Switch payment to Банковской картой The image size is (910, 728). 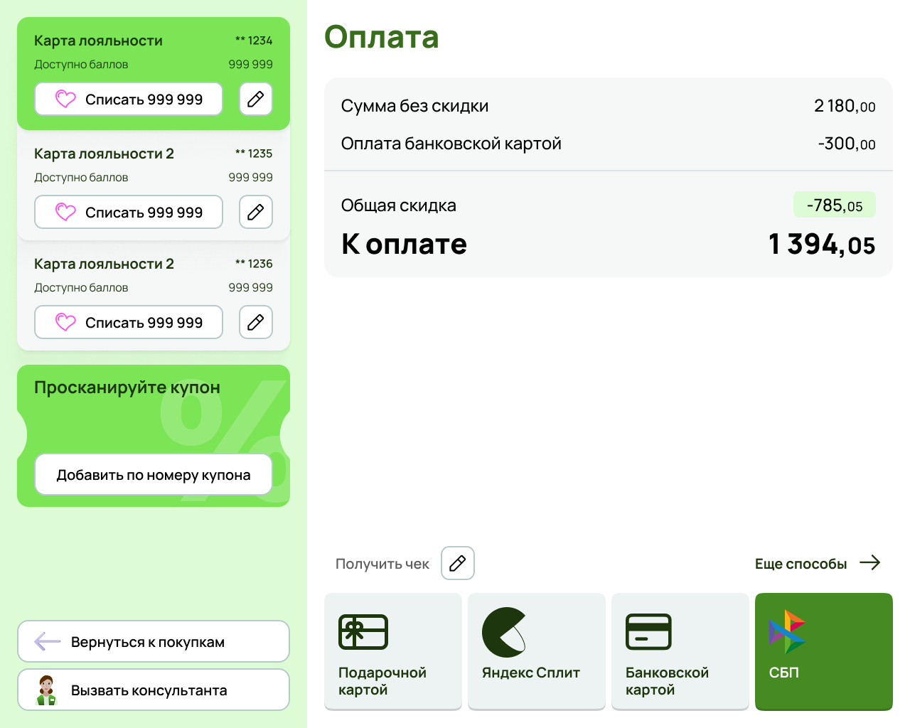[680, 651]
